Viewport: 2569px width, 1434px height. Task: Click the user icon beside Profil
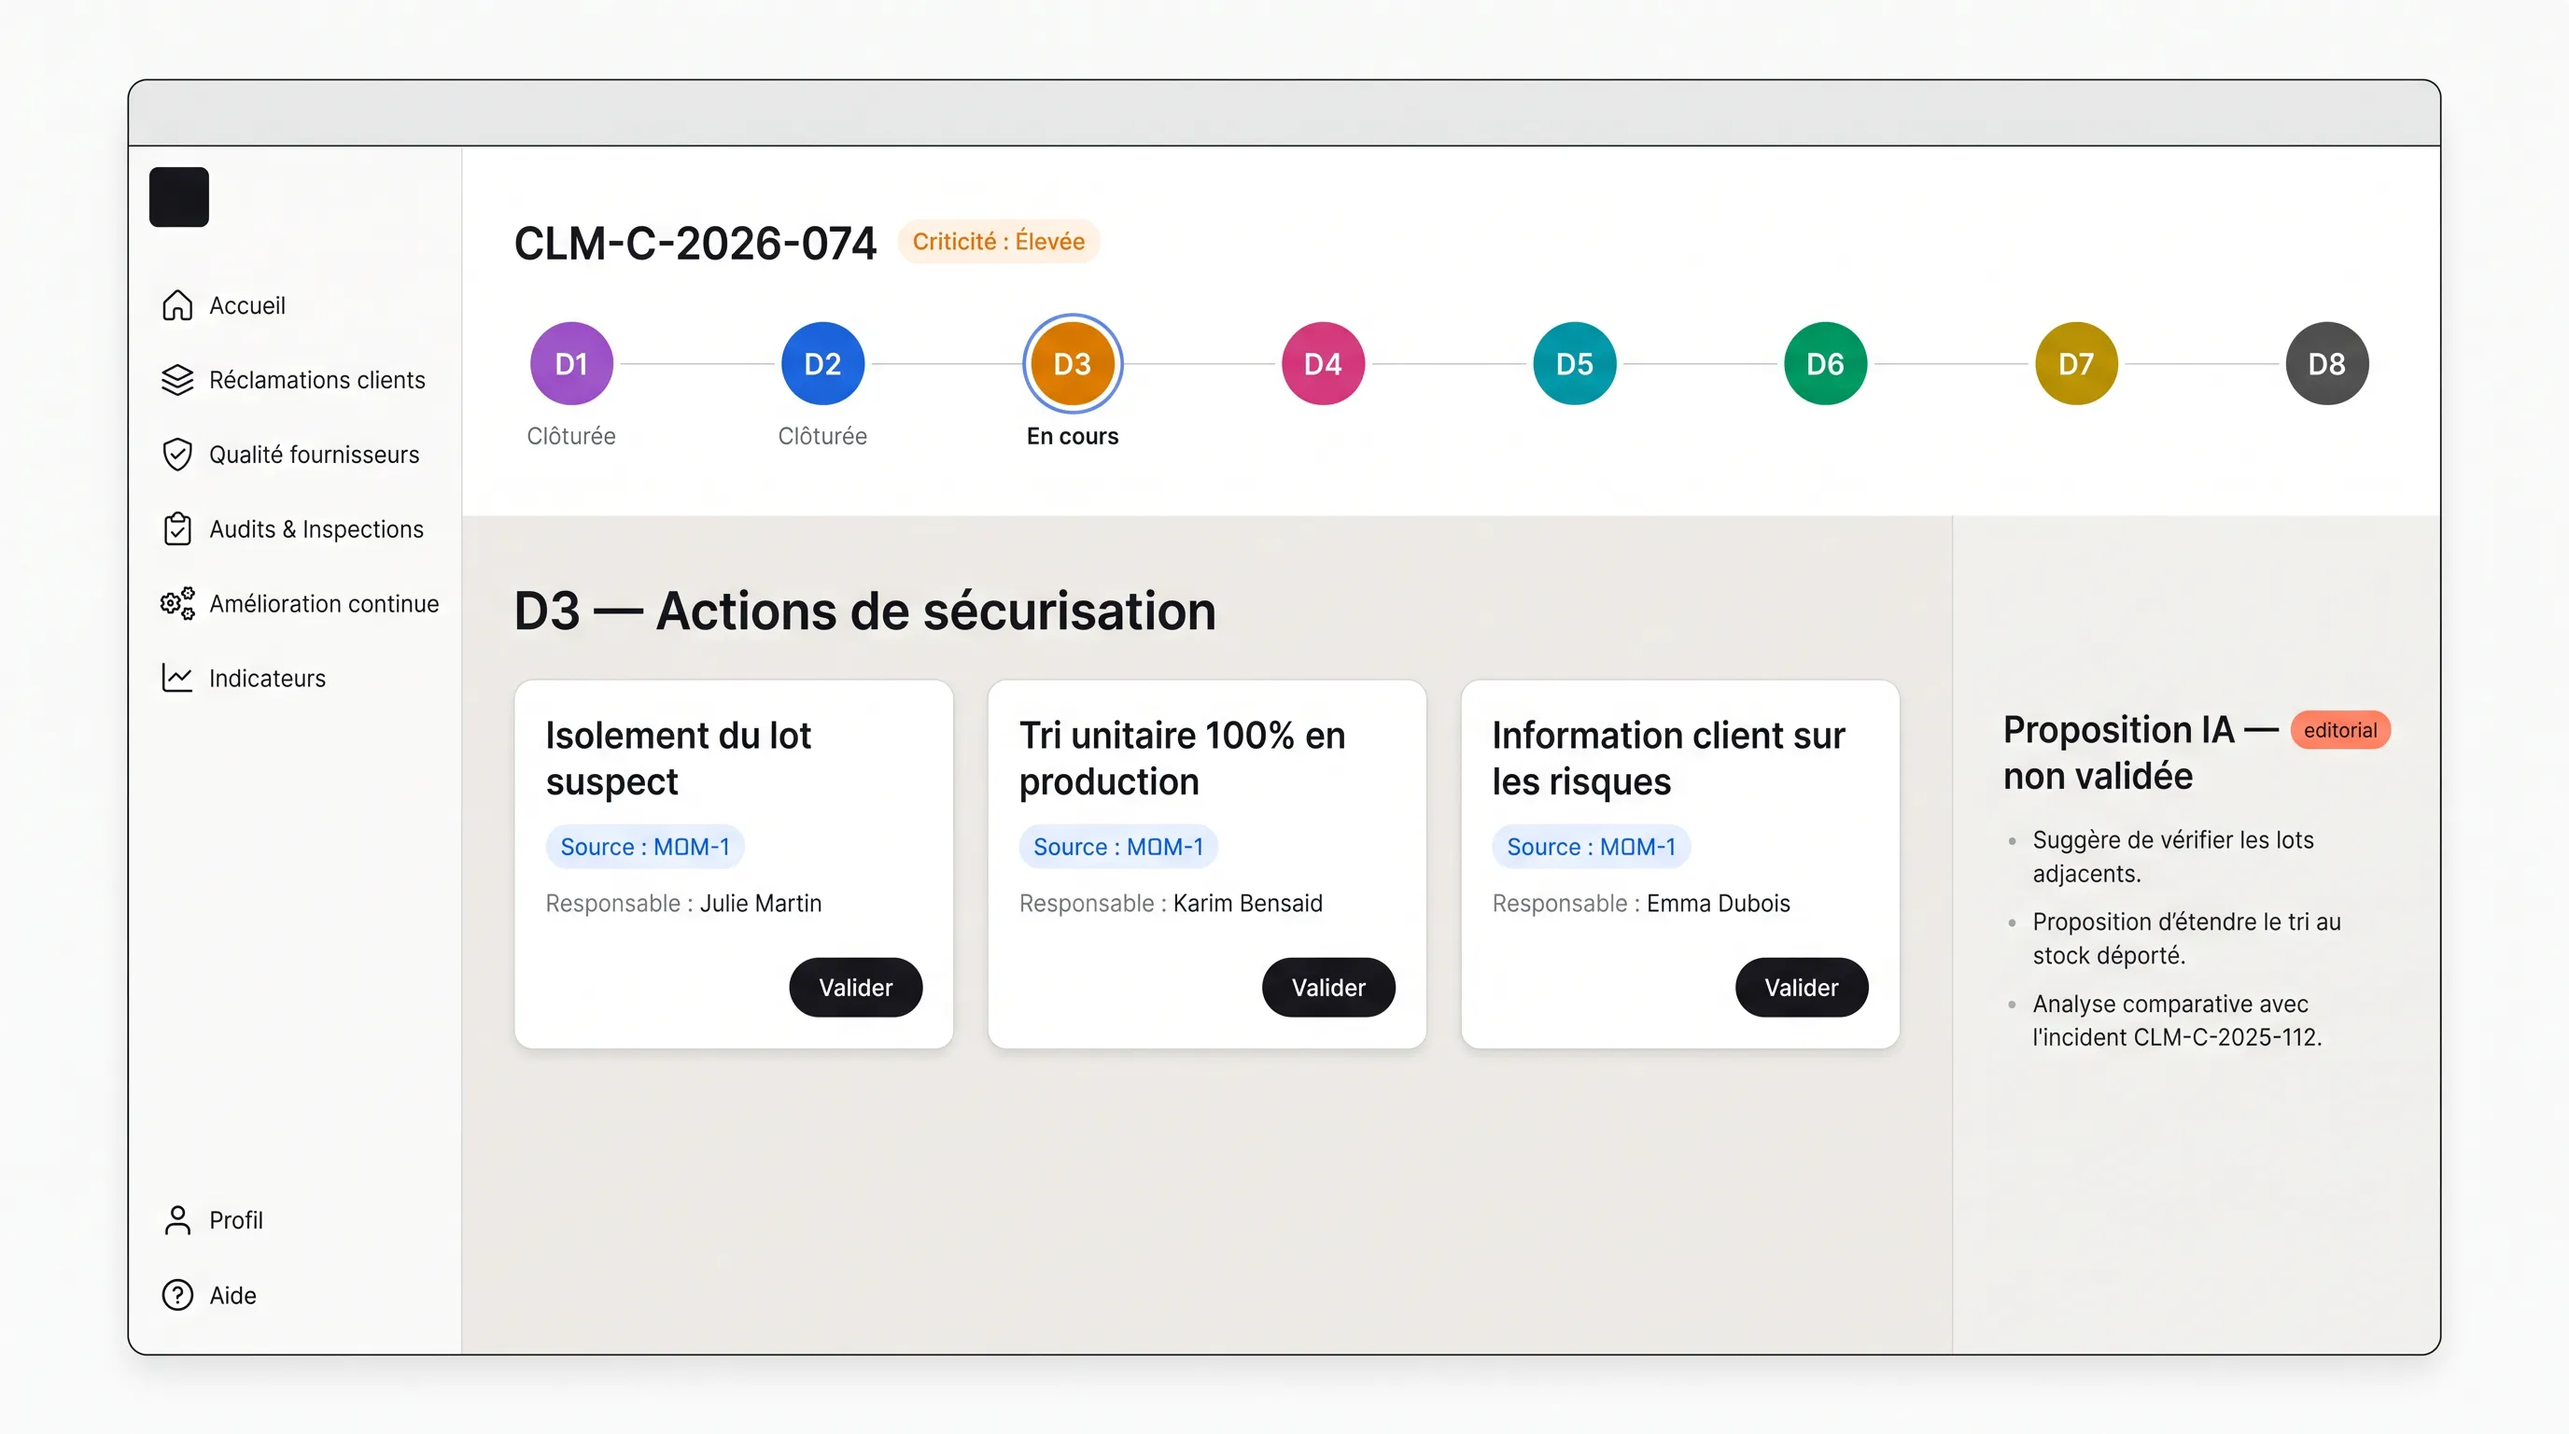tap(177, 1219)
